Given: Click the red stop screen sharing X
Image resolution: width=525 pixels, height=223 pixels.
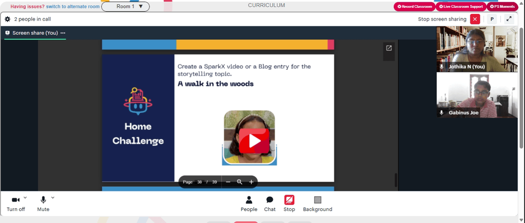Looking at the screenshot, I should point(475,19).
